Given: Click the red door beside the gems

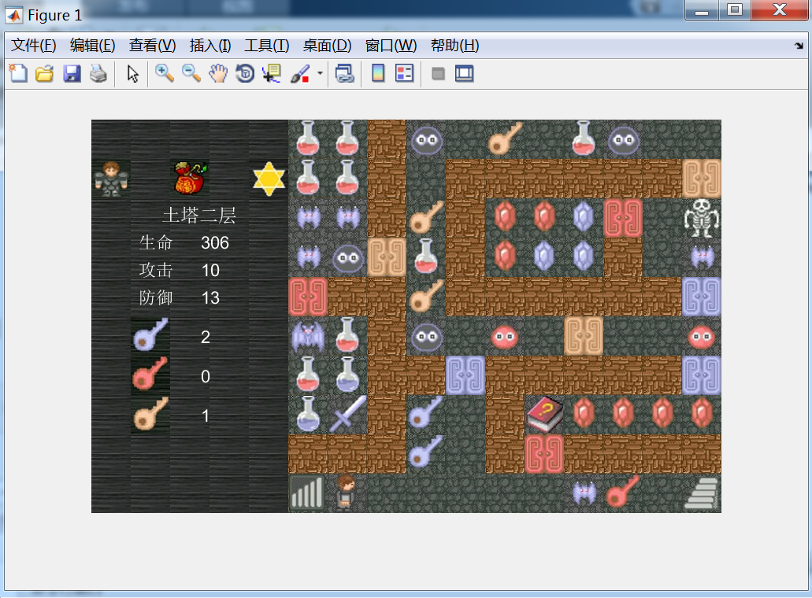Looking at the screenshot, I should pos(623,218).
